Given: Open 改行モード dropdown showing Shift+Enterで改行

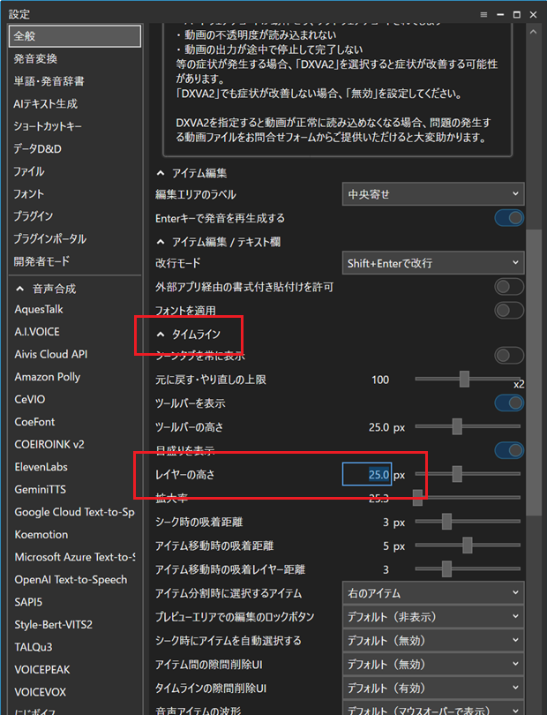Looking at the screenshot, I should click(x=432, y=263).
